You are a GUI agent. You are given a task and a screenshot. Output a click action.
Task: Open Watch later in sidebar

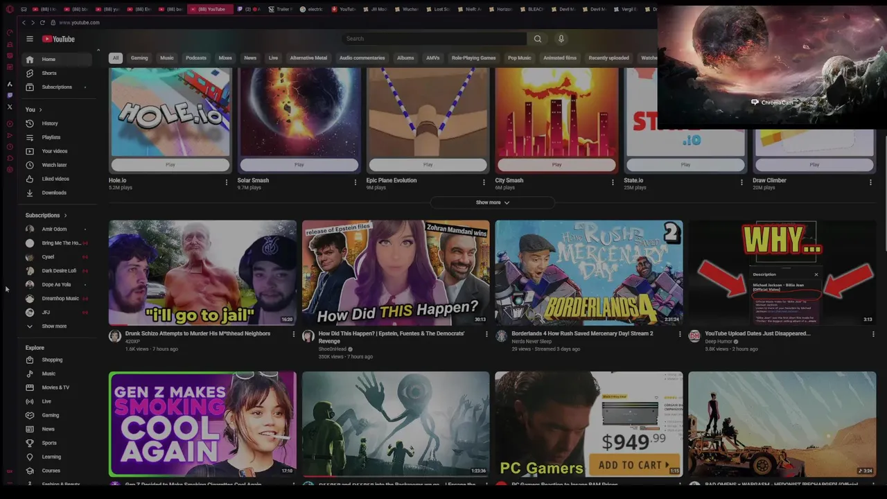(x=57, y=165)
